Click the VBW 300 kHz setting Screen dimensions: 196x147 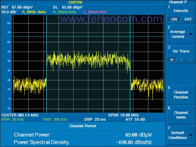coord(55,120)
